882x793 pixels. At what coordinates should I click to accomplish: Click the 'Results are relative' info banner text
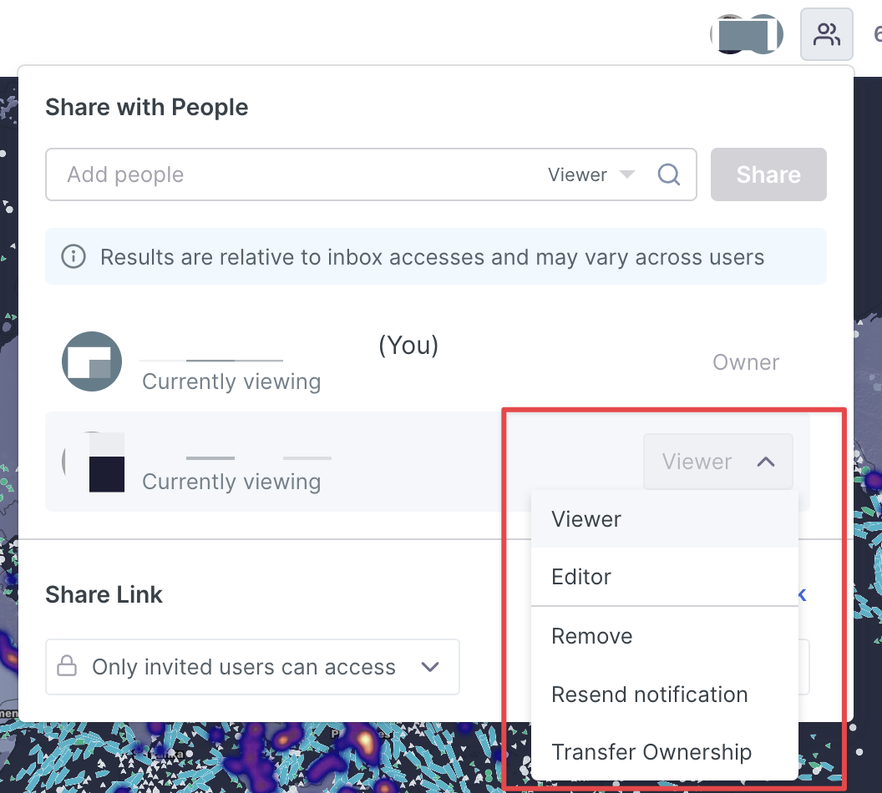pos(432,256)
